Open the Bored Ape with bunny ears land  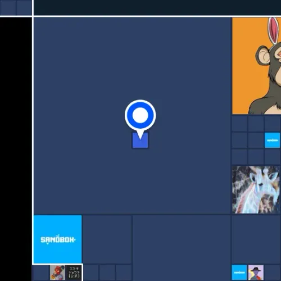coord(256,66)
